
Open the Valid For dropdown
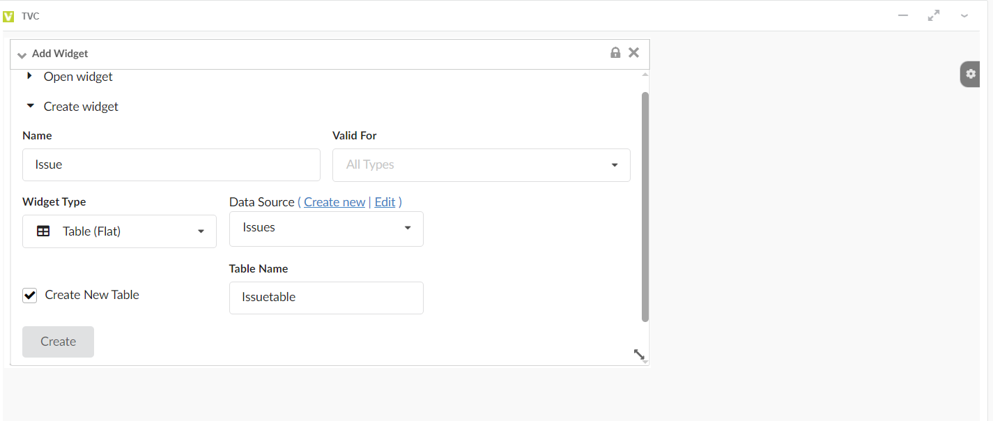pos(481,165)
